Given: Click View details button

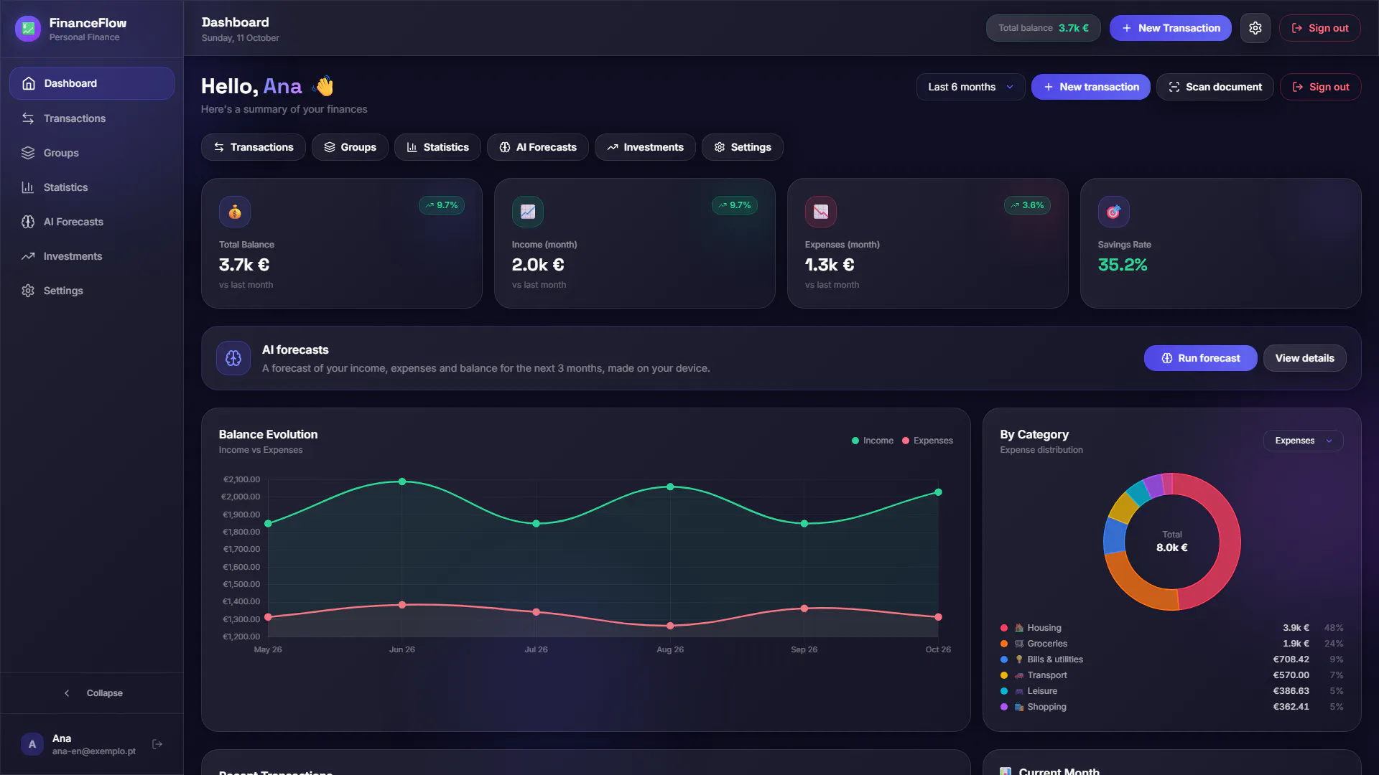Looking at the screenshot, I should [1304, 358].
